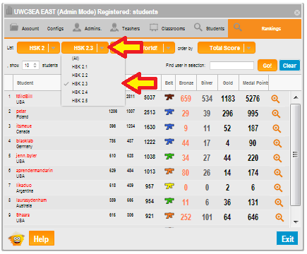Choose checked HSK 2.3 menu entry

click(x=80, y=84)
